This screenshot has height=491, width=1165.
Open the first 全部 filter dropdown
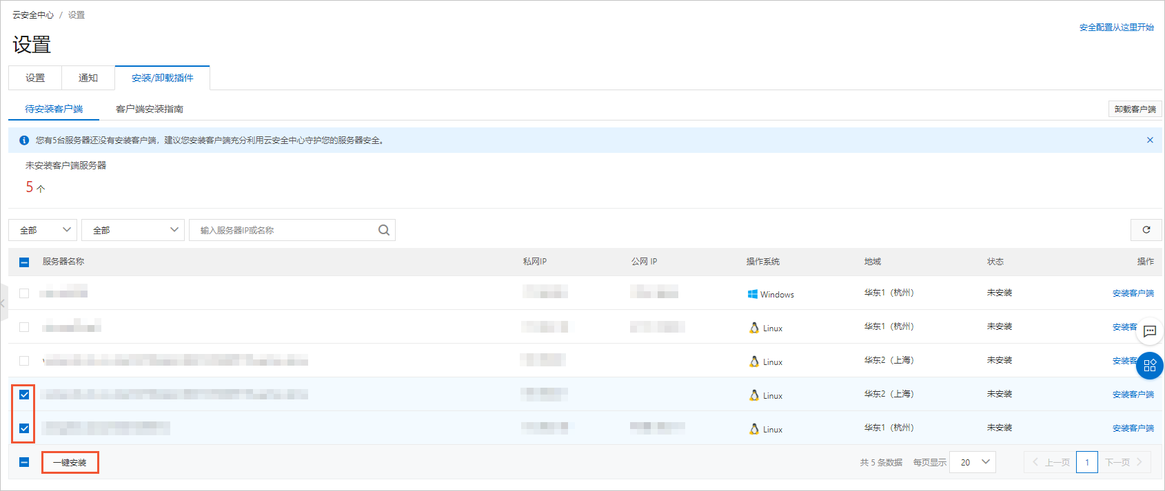pos(43,230)
